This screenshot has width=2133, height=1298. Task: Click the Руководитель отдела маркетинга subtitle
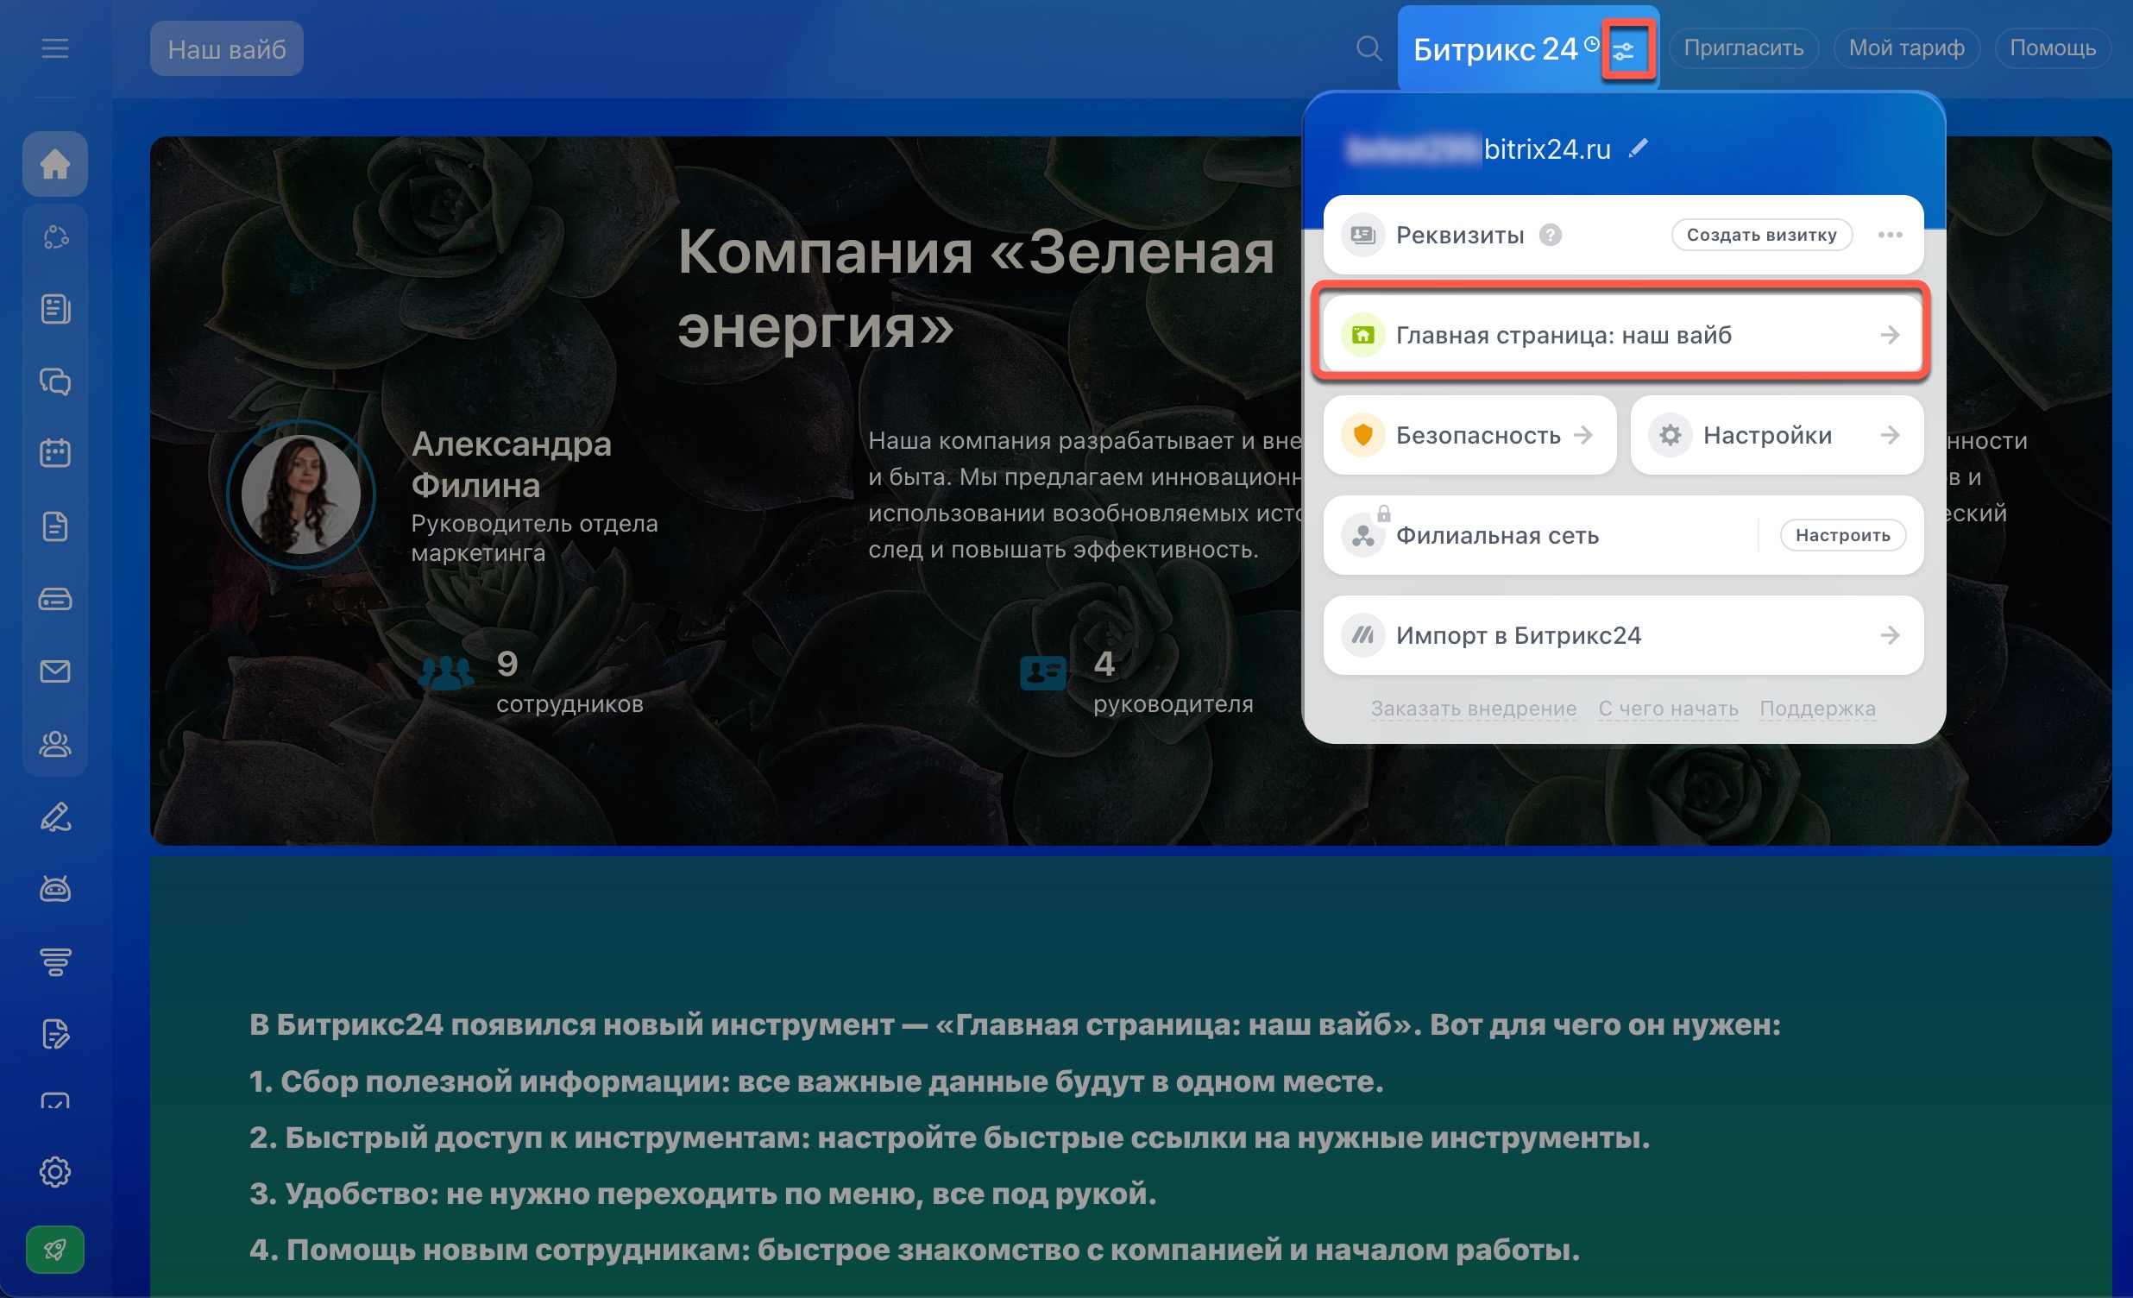534,538
